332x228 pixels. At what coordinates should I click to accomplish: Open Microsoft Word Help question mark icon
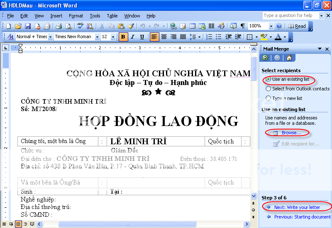pyautogui.click(x=279, y=26)
